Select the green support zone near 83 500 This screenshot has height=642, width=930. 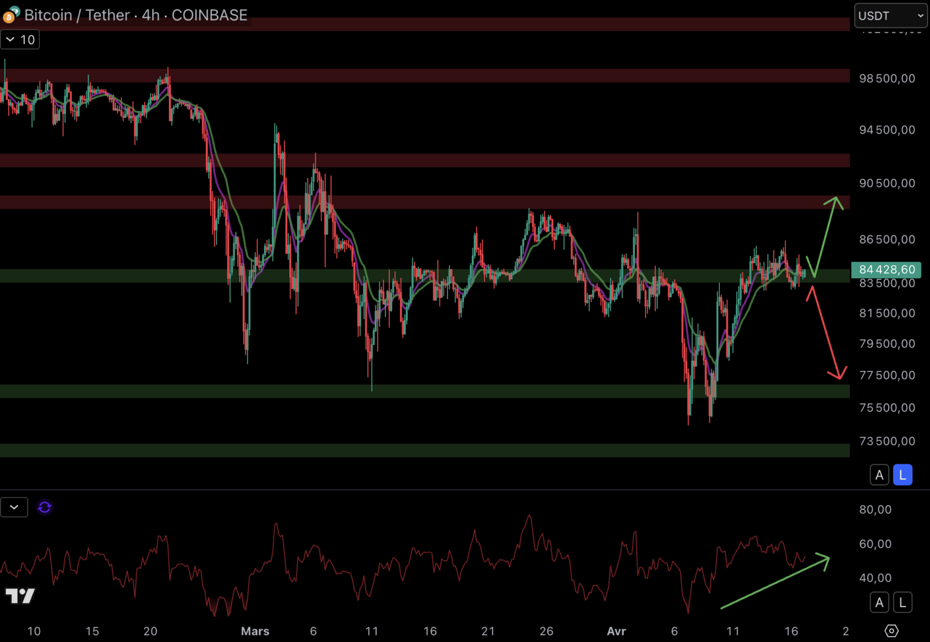click(425, 276)
